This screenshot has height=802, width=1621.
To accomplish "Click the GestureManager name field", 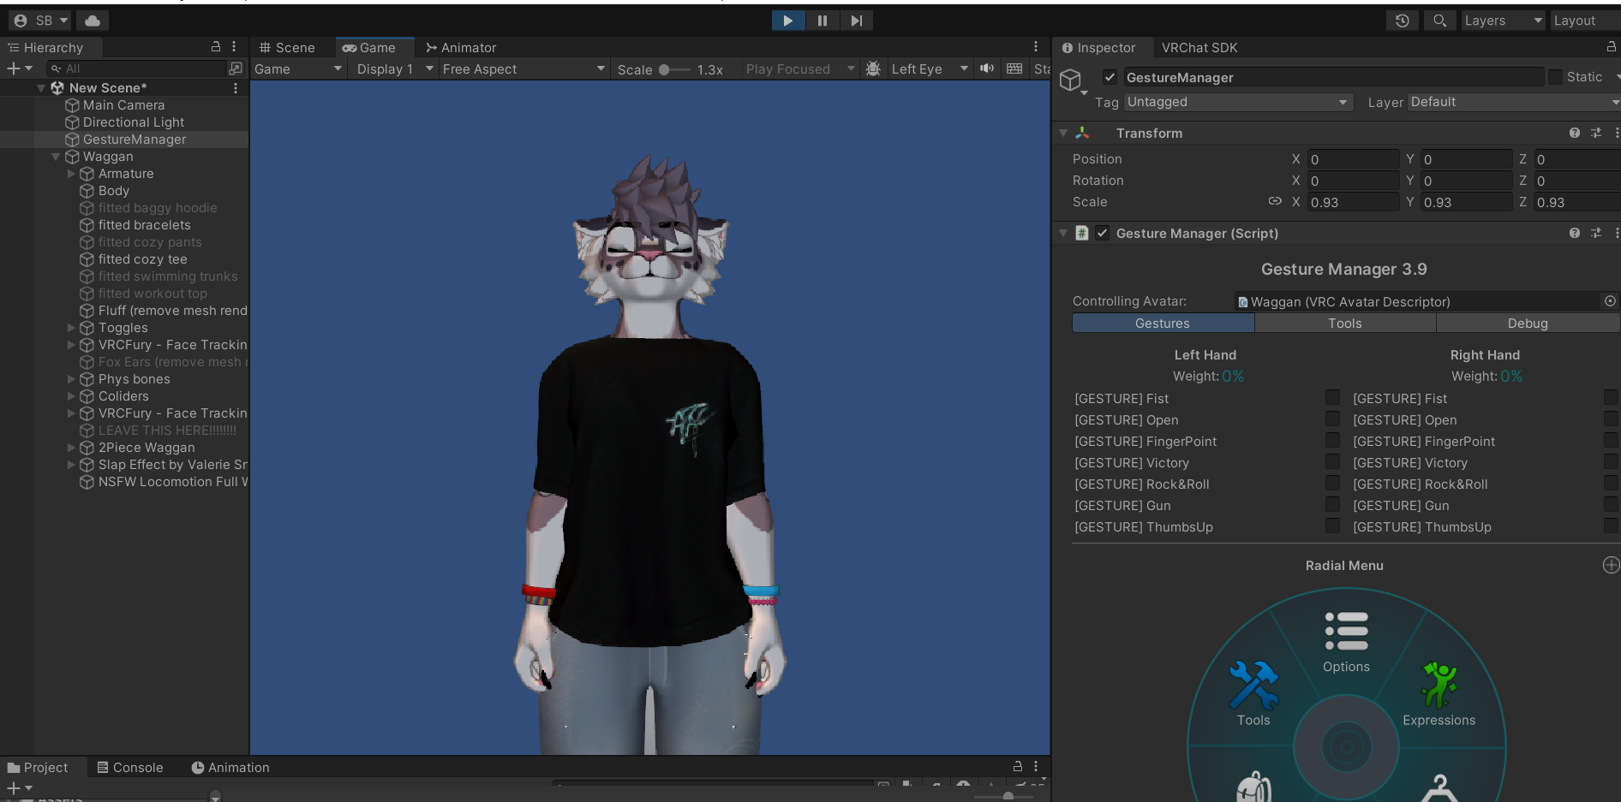I will (x=1333, y=78).
